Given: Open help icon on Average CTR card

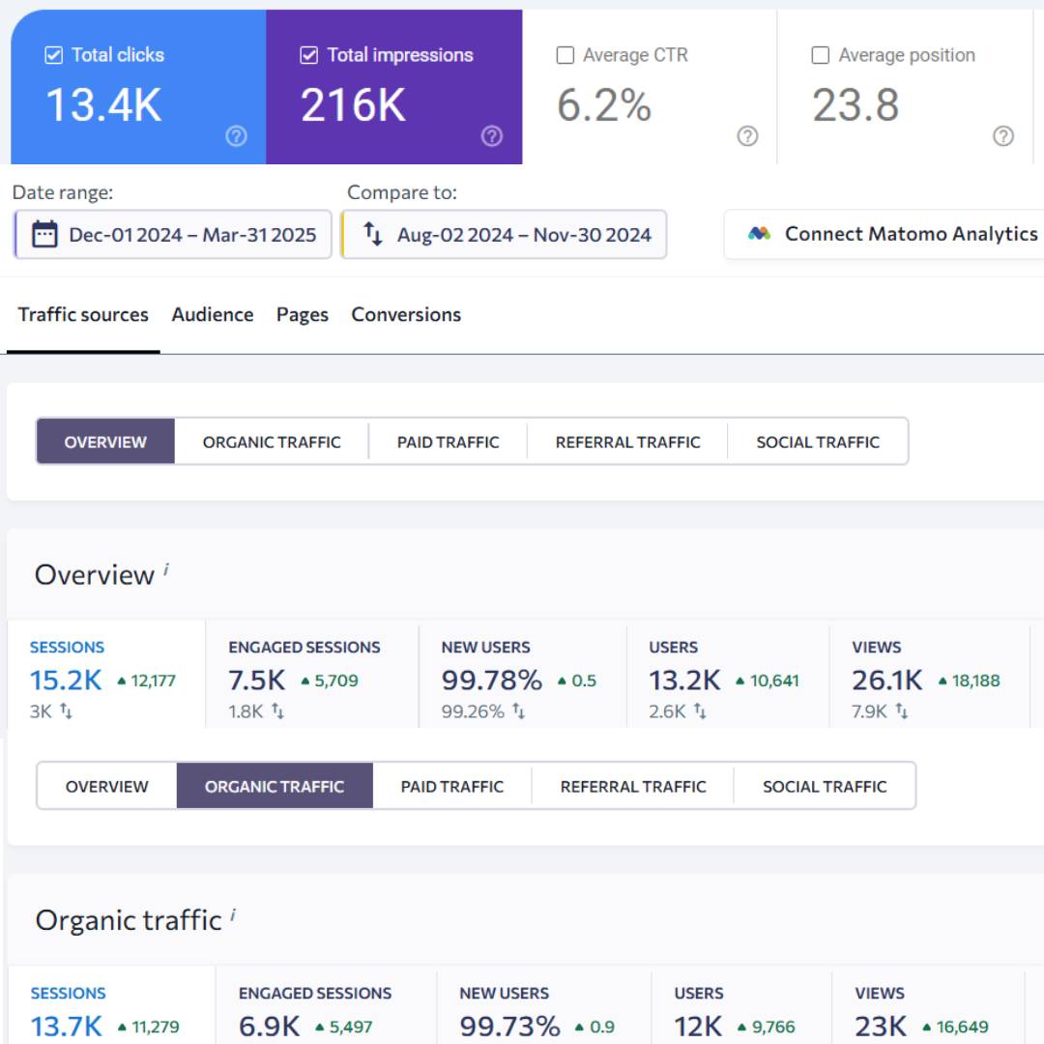Looking at the screenshot, I should [747, 136].
